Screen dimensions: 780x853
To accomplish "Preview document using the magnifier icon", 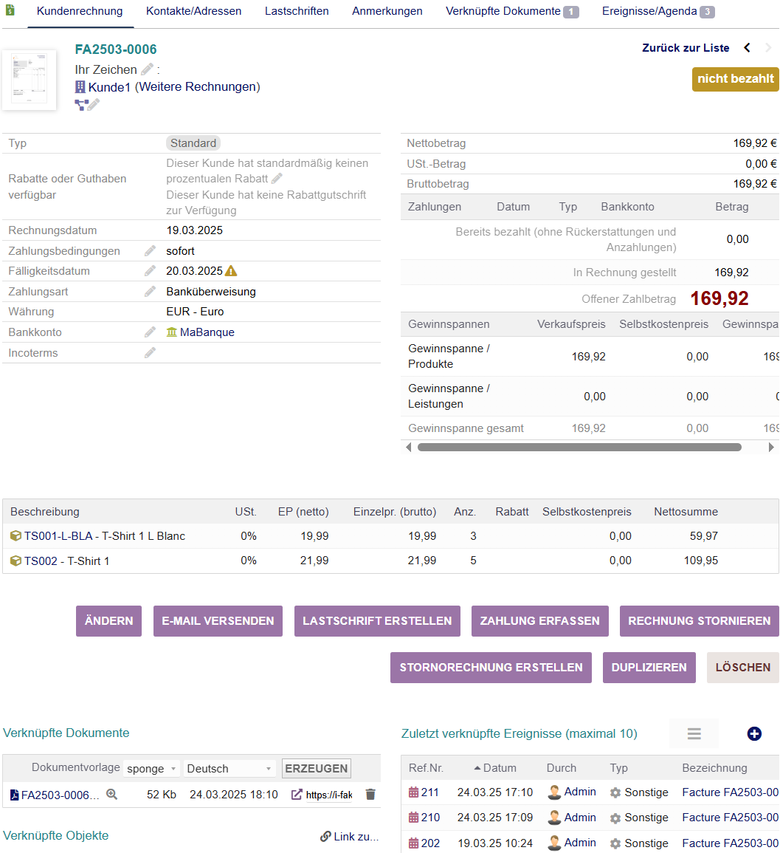I will coord(112,795).
